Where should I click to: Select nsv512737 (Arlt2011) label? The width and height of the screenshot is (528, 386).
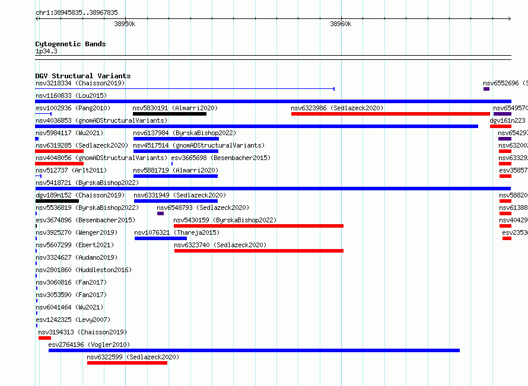71,170
